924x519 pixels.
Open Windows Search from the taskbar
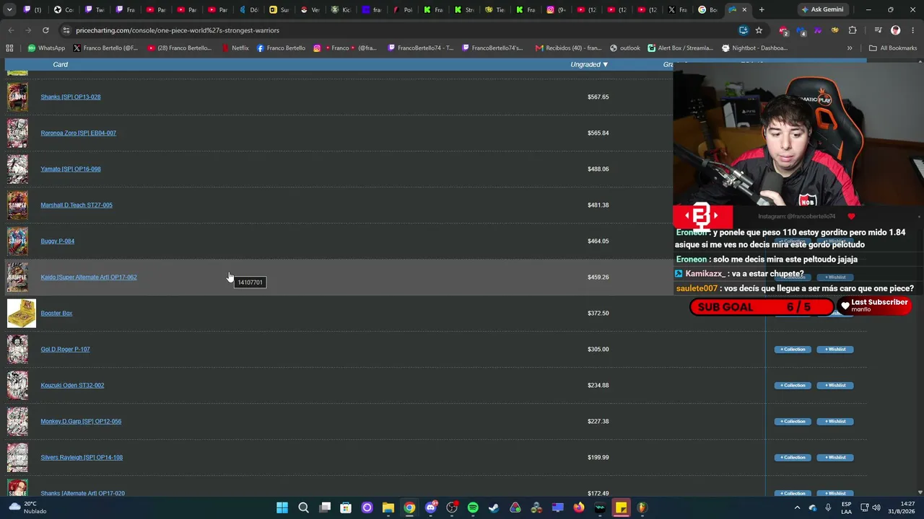[x=303, y=507]
